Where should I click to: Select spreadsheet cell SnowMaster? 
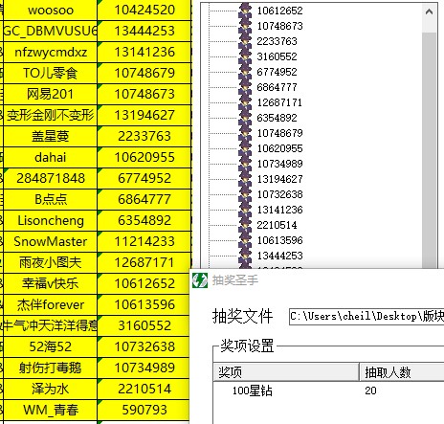50,241
